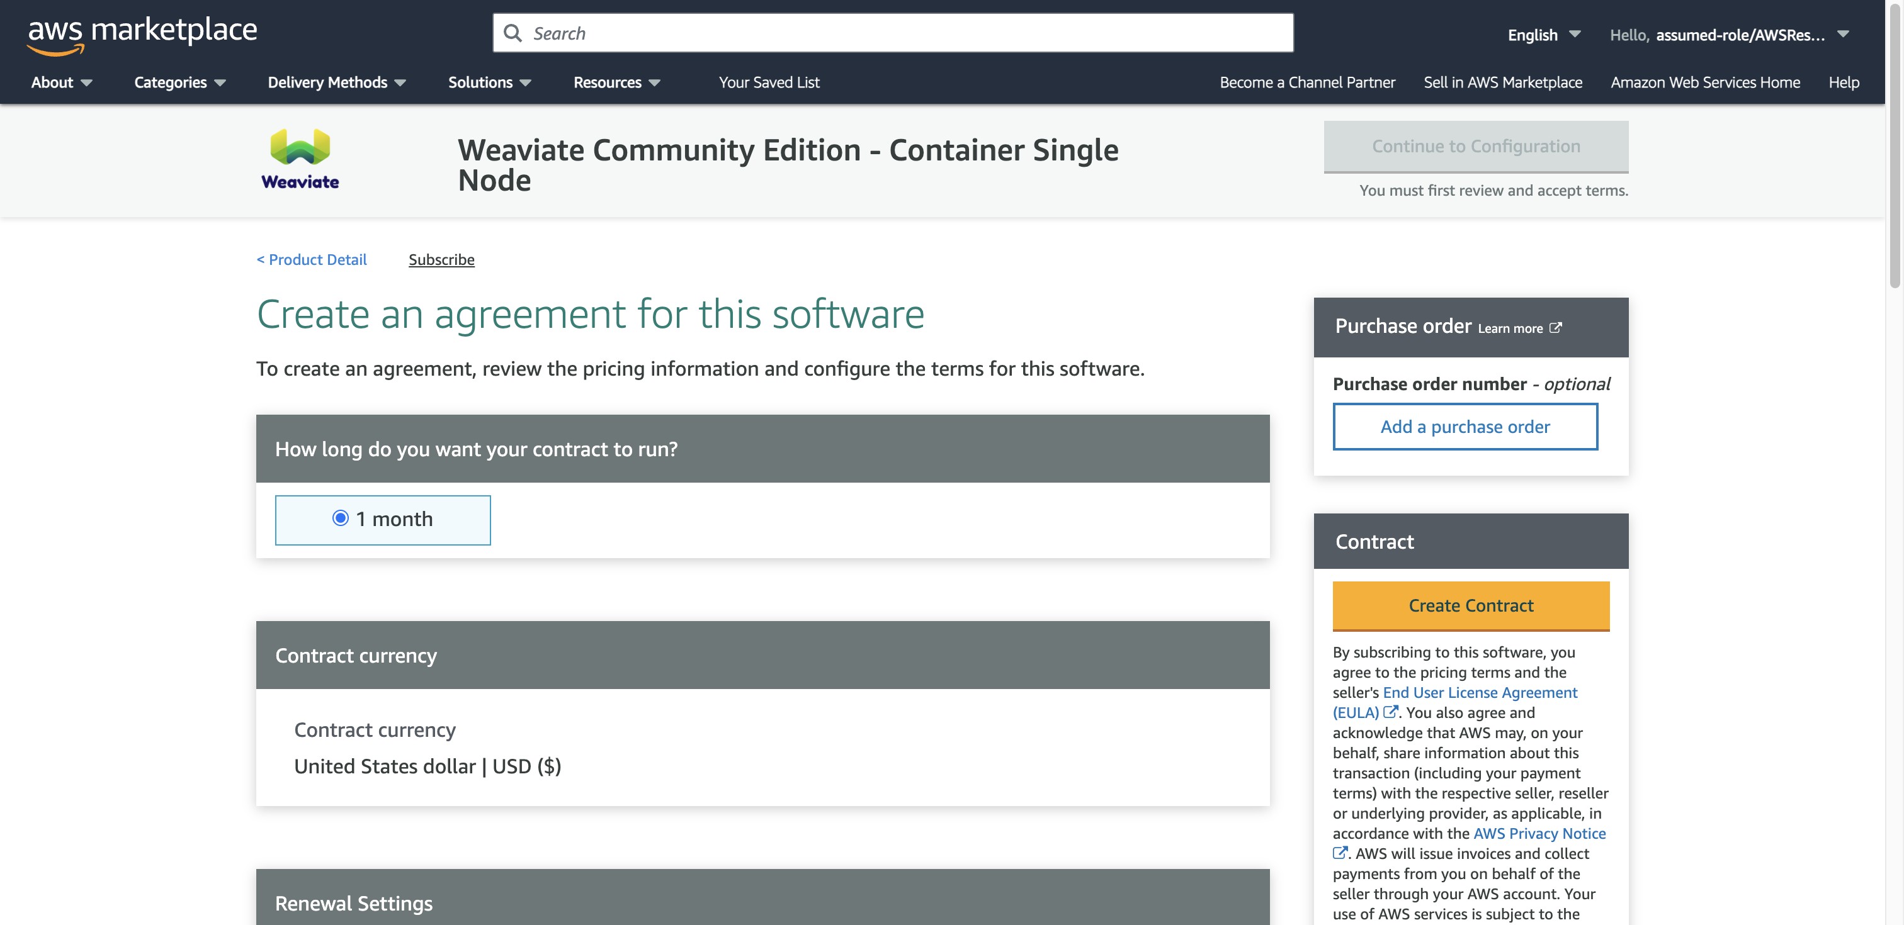Click the search magnifier icon

(x=513, y=33)
